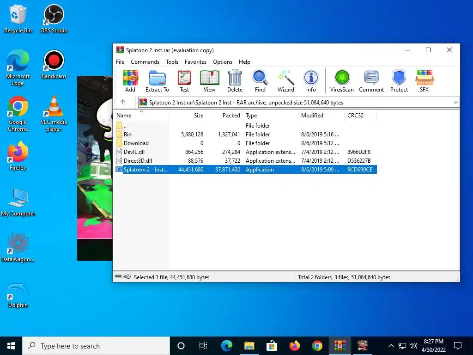Viewport: 473px width, 355px height.
Task: Click the taskbar search box
Action: pyautogui.click(x=96, y=346)
